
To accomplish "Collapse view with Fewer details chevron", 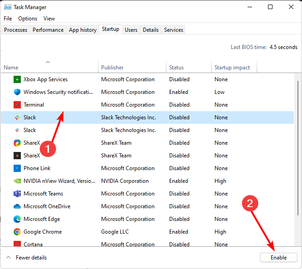I will coord(8,258).
